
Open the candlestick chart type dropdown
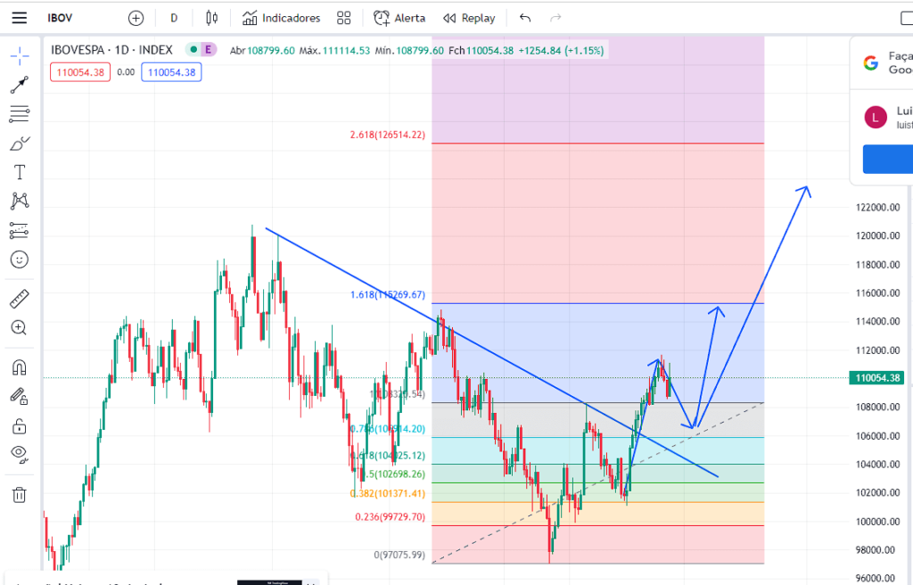211,18
